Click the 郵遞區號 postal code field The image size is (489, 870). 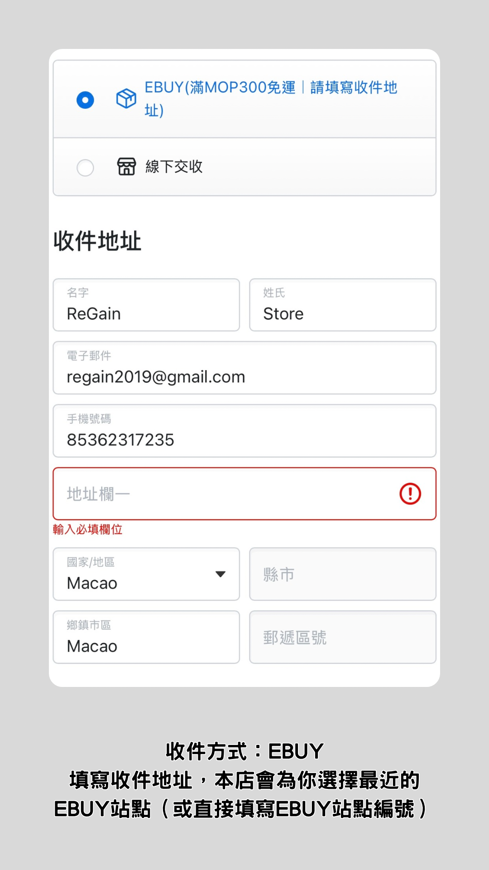tap(343, 637)
